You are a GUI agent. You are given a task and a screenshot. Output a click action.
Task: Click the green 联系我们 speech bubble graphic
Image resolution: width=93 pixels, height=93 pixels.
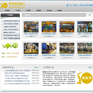10,46
